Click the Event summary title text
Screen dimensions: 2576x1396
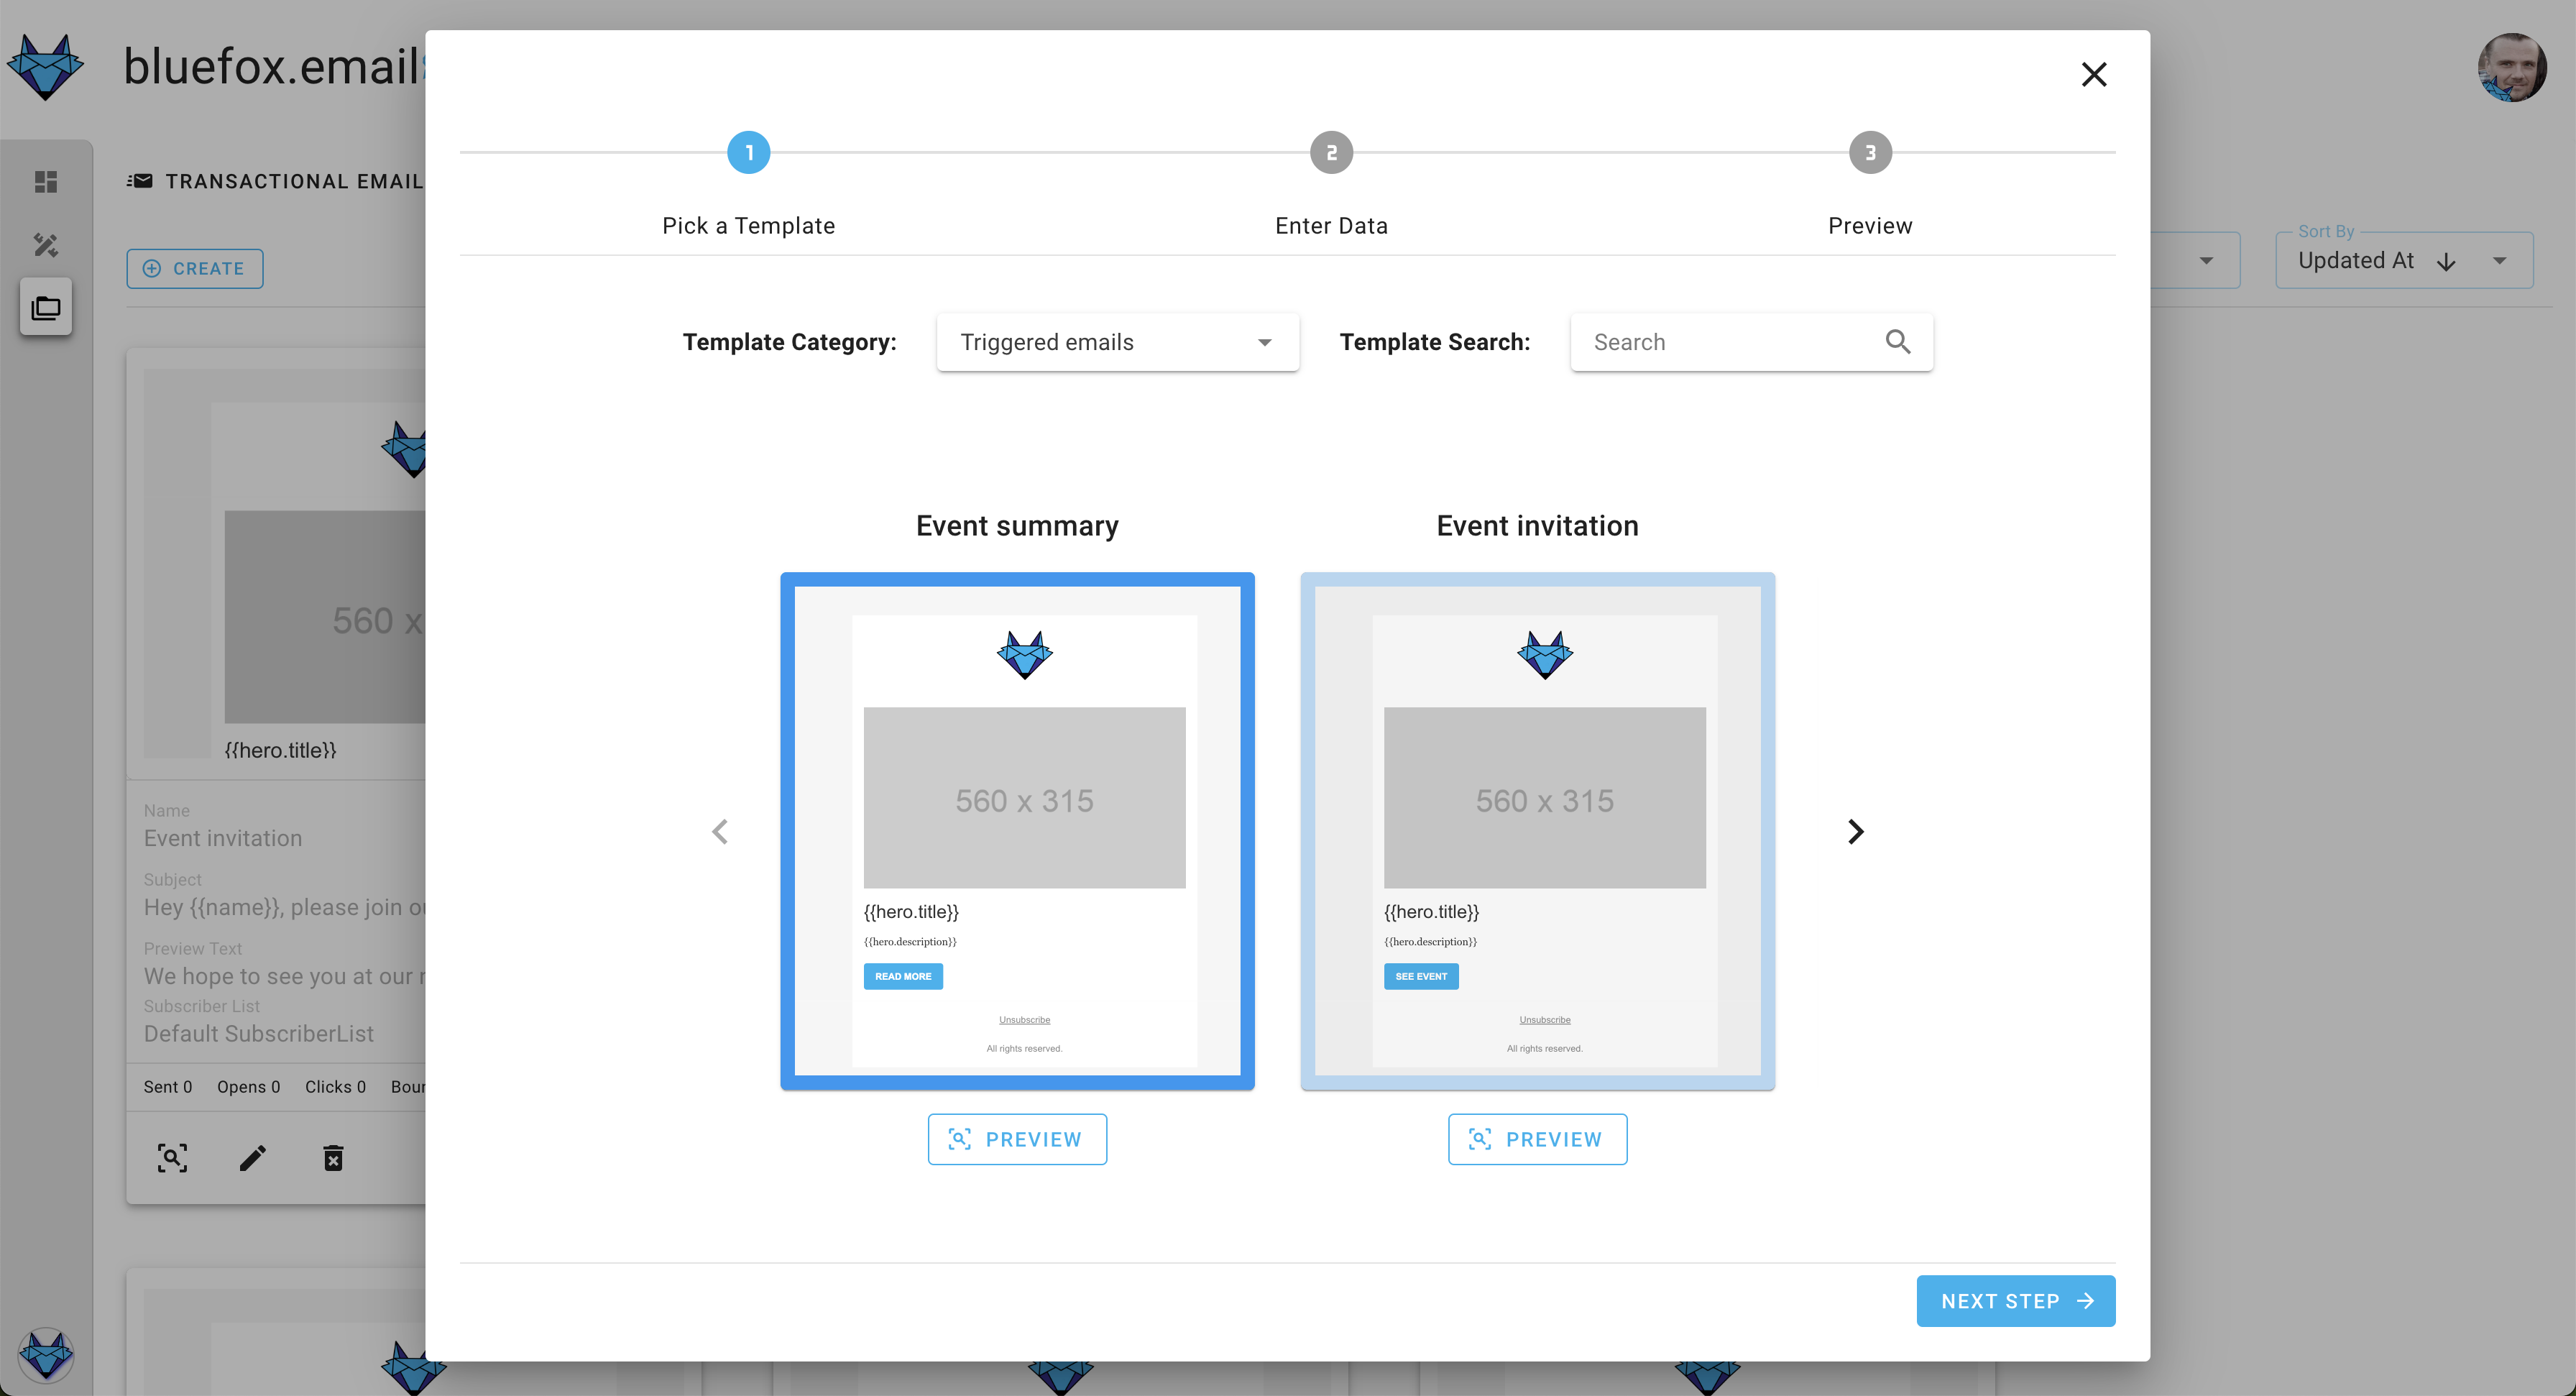[x=1017, y=526]
